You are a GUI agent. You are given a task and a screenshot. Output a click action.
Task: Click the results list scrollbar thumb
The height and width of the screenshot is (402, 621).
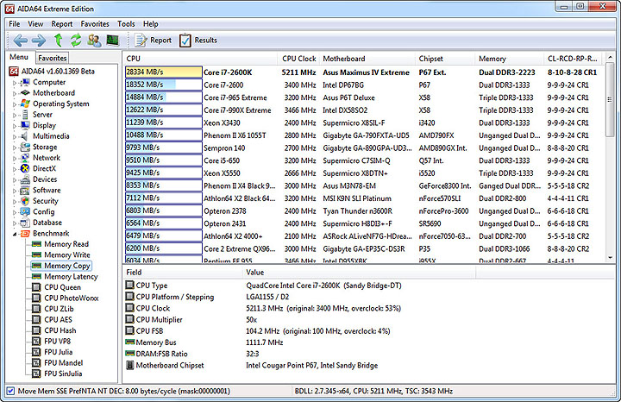coord(610,100)
